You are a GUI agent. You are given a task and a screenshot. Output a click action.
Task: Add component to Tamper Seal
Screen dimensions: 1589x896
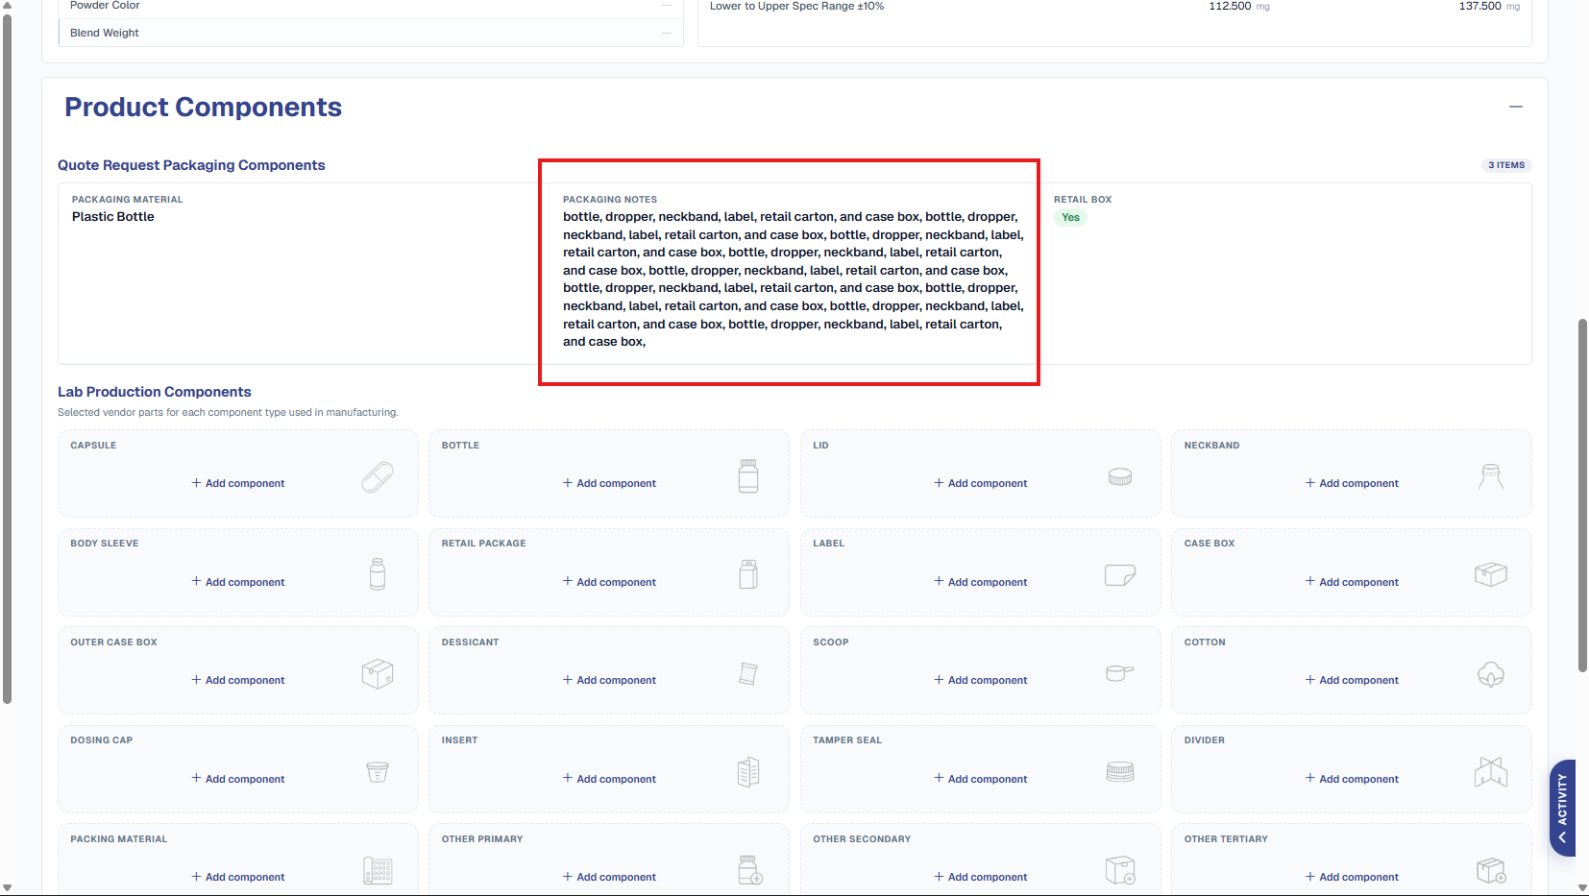click(x=981, y=779)
